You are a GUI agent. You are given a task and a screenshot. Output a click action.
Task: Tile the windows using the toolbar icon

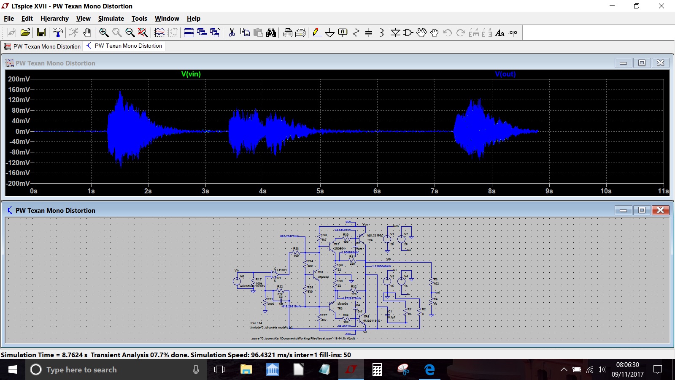[189, 33]
